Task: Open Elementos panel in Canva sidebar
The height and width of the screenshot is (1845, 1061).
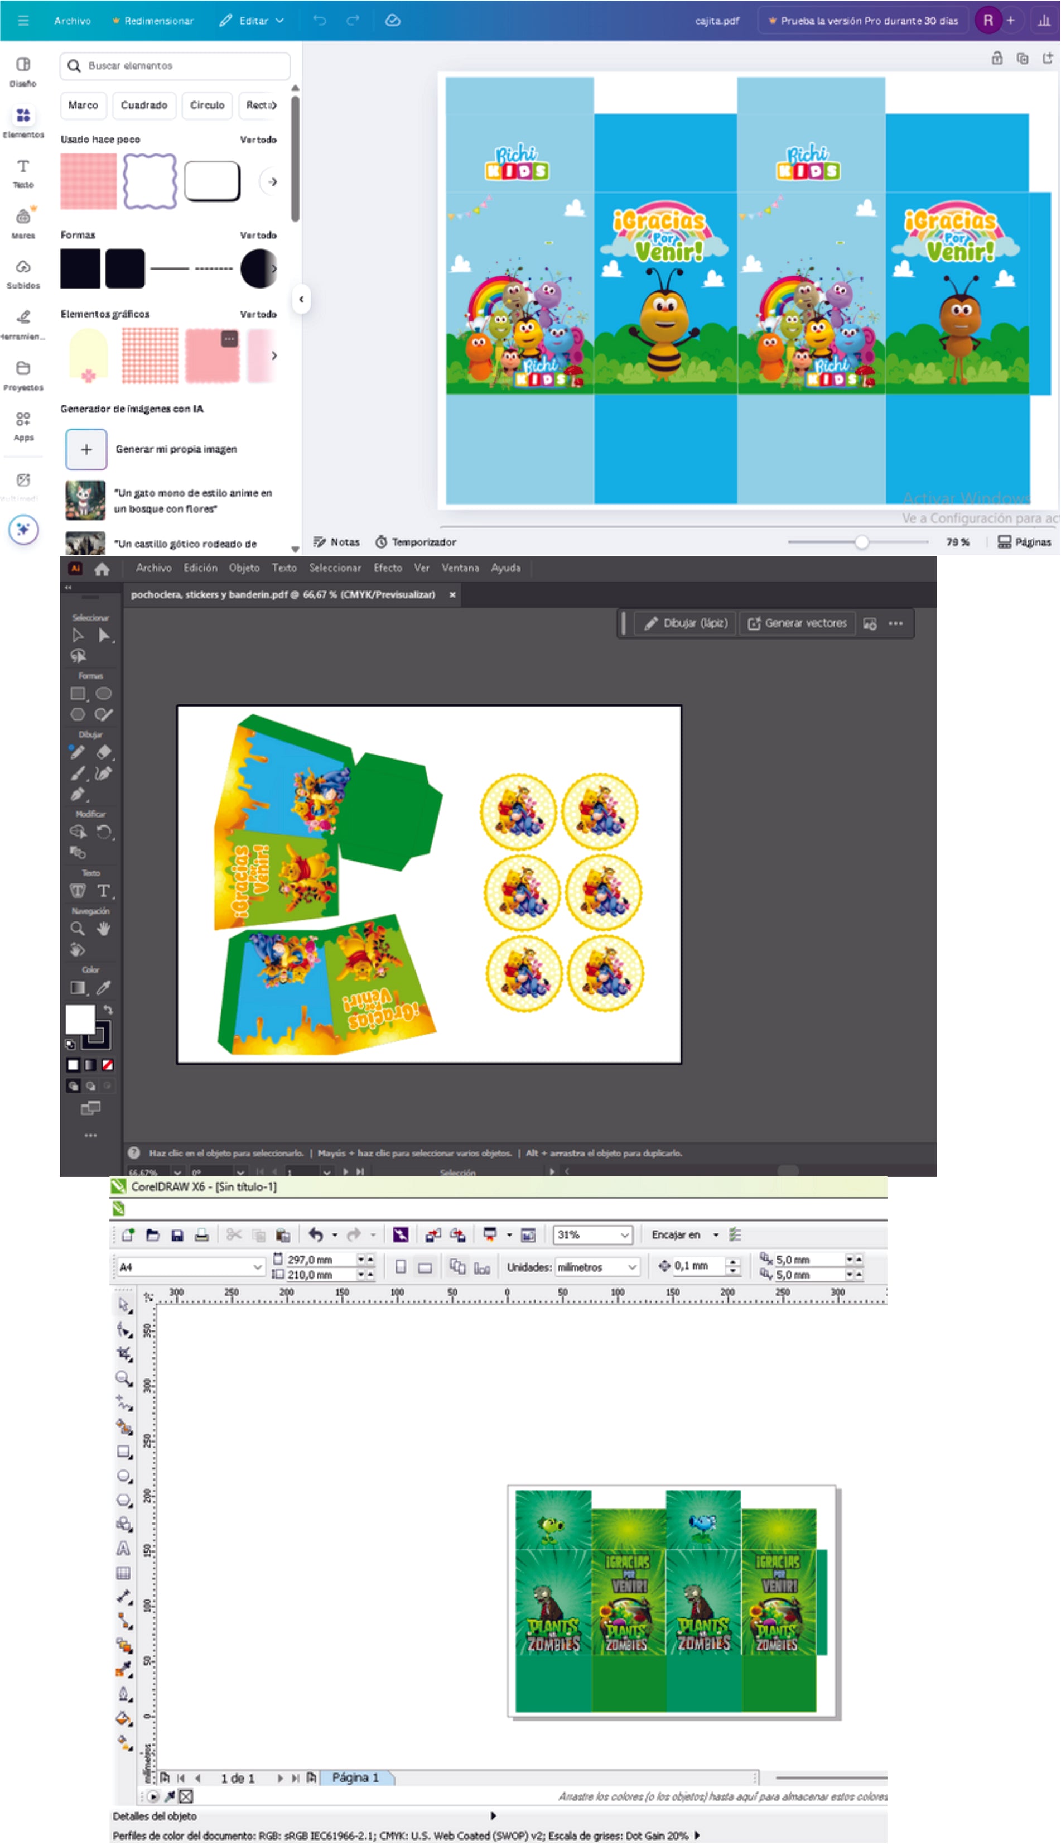Action: click(23, 121)
